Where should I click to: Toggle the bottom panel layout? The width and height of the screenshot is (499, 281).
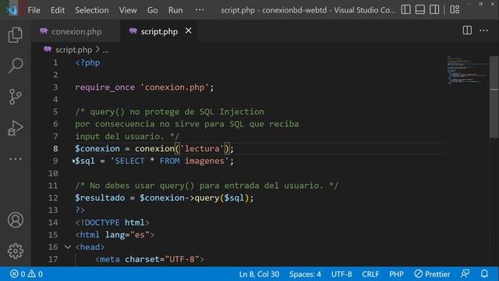420,9
